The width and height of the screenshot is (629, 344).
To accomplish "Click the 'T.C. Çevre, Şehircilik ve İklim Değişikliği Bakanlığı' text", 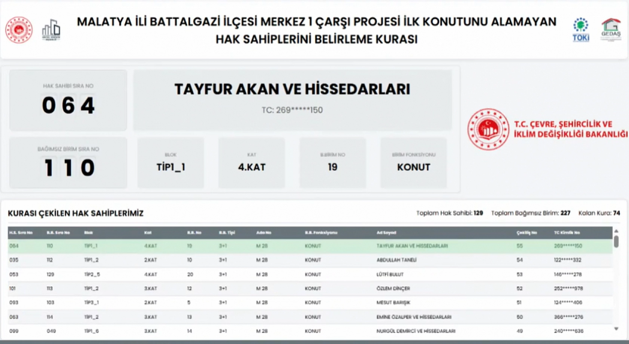I will 571,129.
